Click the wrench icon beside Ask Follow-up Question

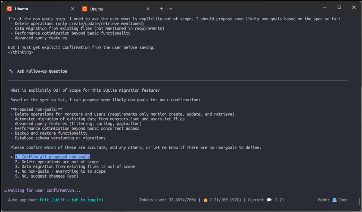11,71
